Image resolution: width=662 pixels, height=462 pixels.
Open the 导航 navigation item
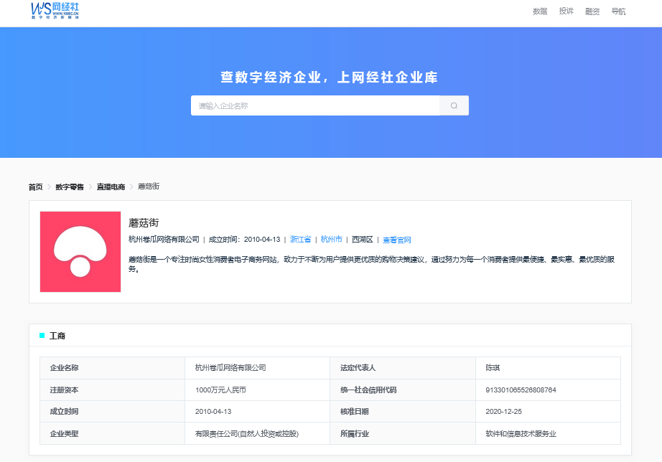(x=618, y=11)
